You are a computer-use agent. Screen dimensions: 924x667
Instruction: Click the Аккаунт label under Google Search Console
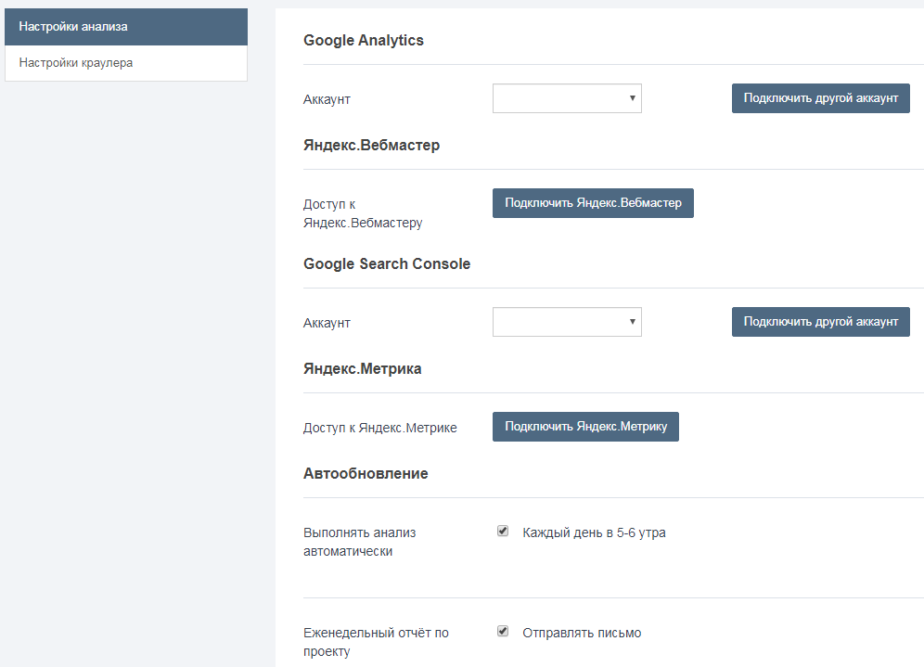pos(327,323)
